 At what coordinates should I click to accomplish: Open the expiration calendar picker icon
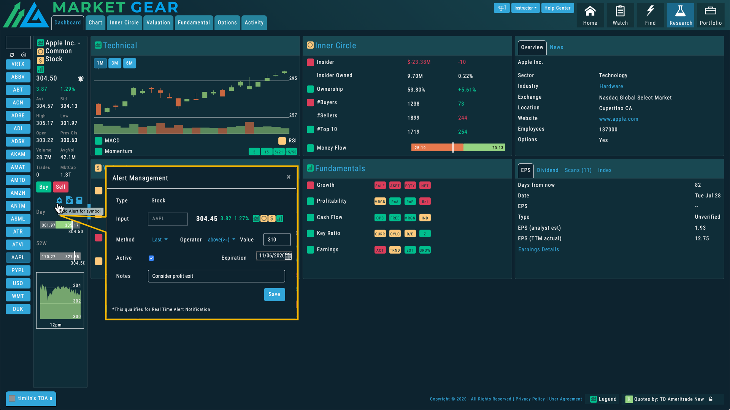(x=288, y=256)
